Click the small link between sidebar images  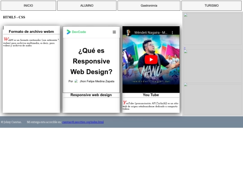(x=184, y=48)
